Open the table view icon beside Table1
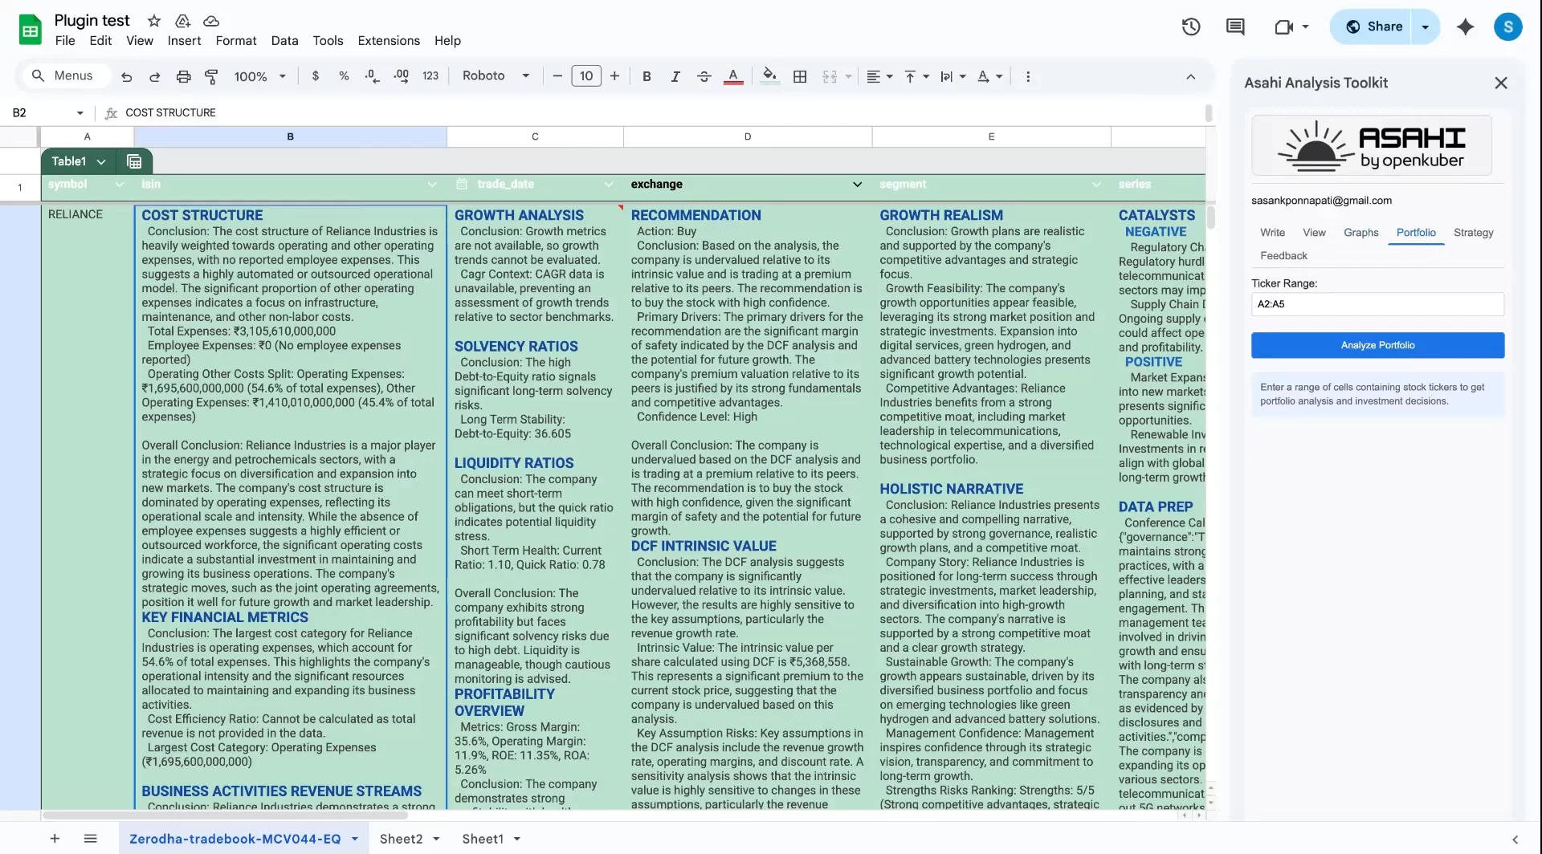This screenshot has height=854, width=1542. (x=134, y=161)
